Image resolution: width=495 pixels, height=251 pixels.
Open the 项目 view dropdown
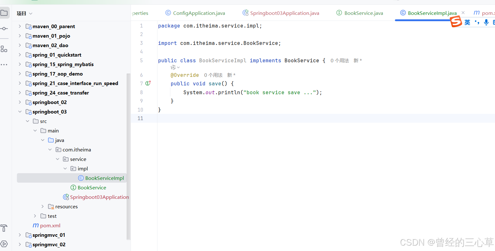click(x=24, y=13)
